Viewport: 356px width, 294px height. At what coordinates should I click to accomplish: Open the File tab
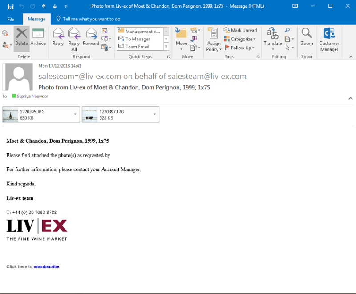[x=11, y=19]
